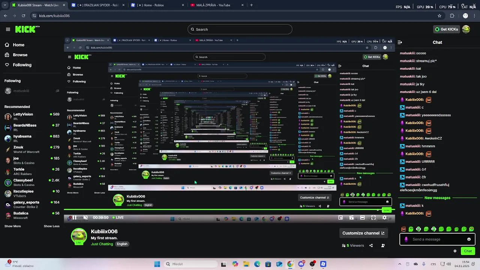Open the 5 Viewers list
This screenshot has height=270, width=480.
click(x=353, y=246)
